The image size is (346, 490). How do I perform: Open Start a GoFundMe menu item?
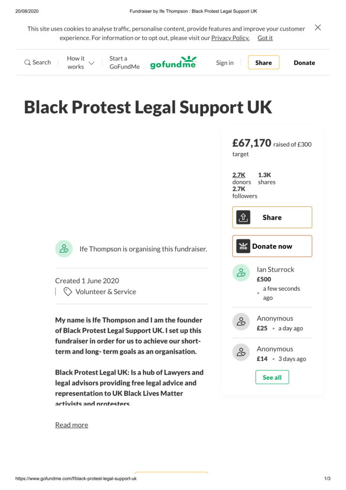124,63
